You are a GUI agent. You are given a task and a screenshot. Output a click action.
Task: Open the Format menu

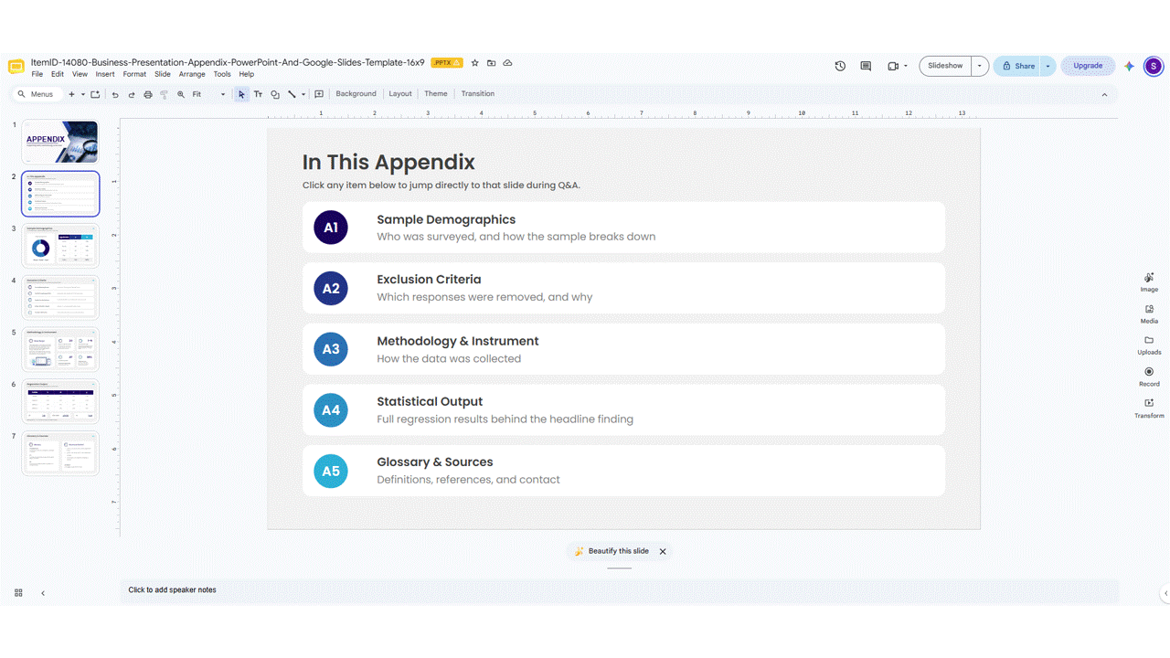coord(134,75)
